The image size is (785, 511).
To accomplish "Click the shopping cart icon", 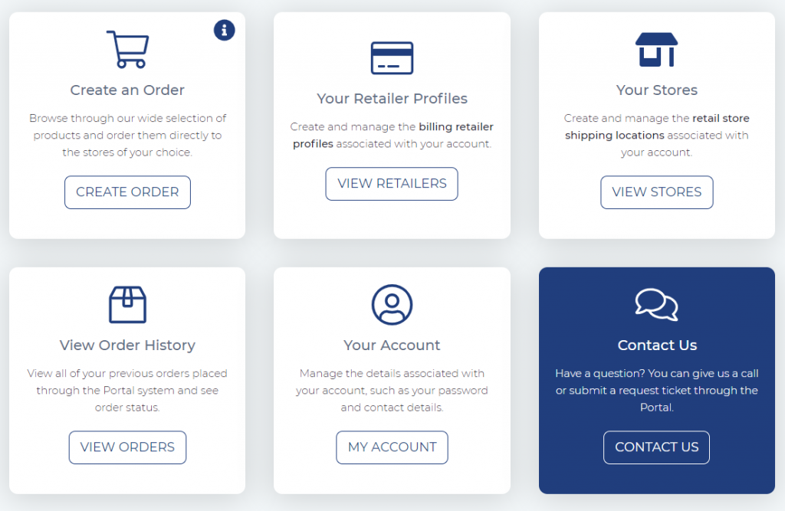I will tap(127, 50).
